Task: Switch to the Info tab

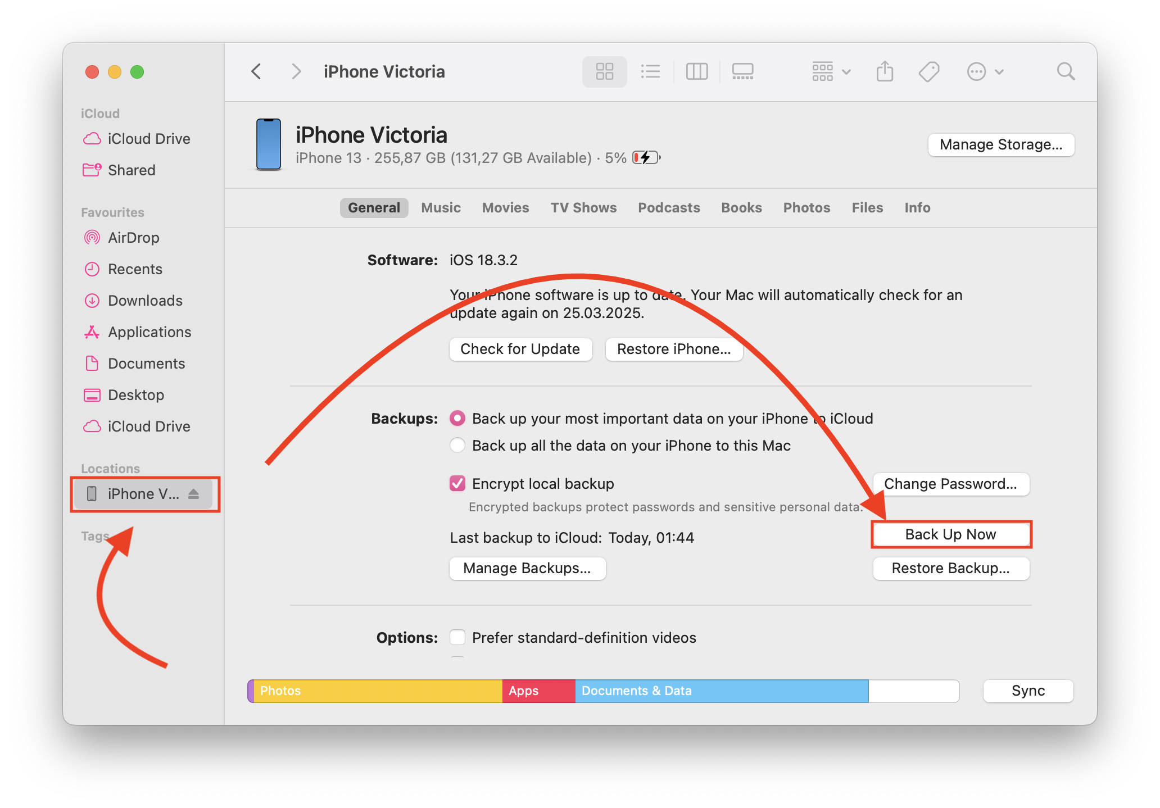Action: (917, 208)
